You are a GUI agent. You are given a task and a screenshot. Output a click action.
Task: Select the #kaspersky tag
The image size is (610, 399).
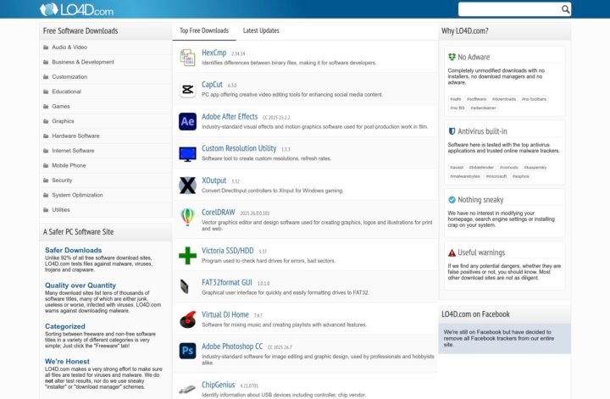(535, 167)
